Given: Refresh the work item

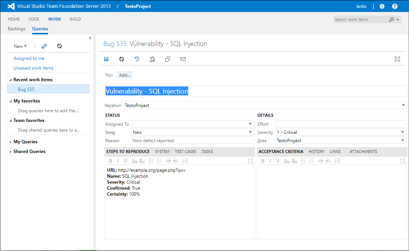Looking at the screenshot, I should click(121, 59).
